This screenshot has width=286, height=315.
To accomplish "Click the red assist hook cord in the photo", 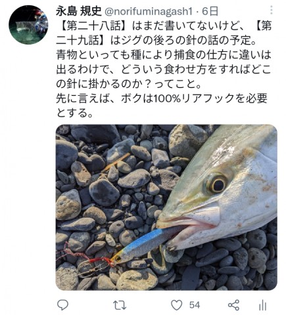I will click(89, 258).
